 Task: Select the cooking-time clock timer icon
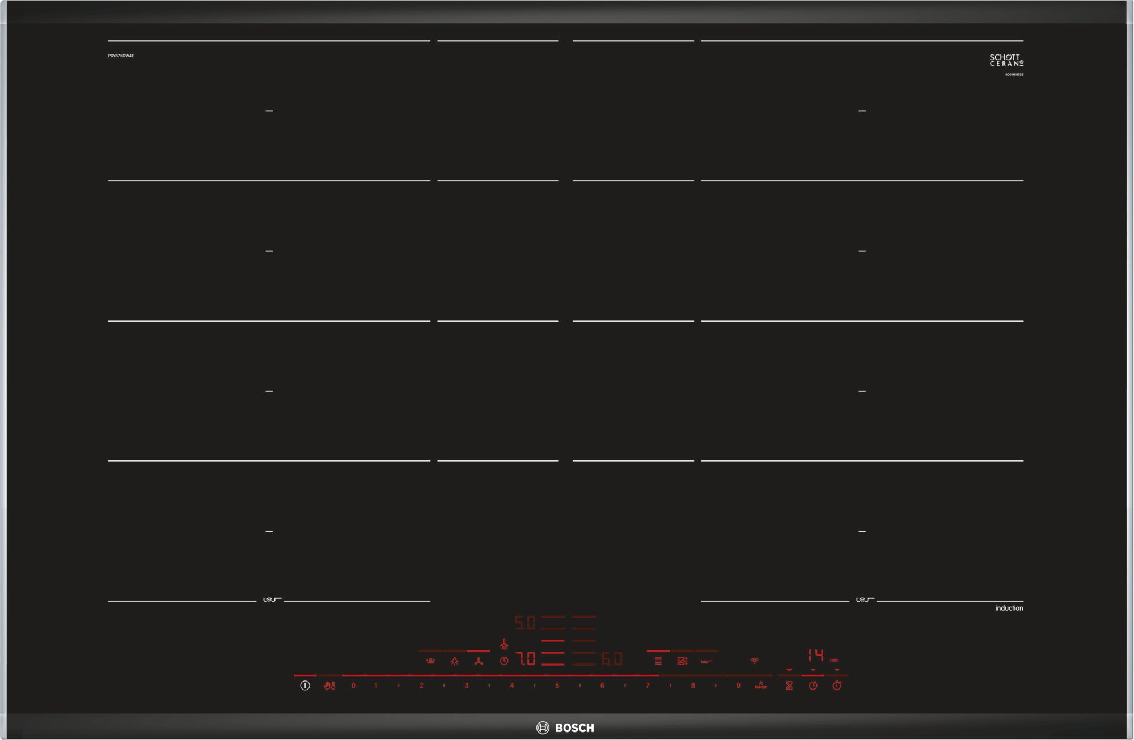click(813, 686)
